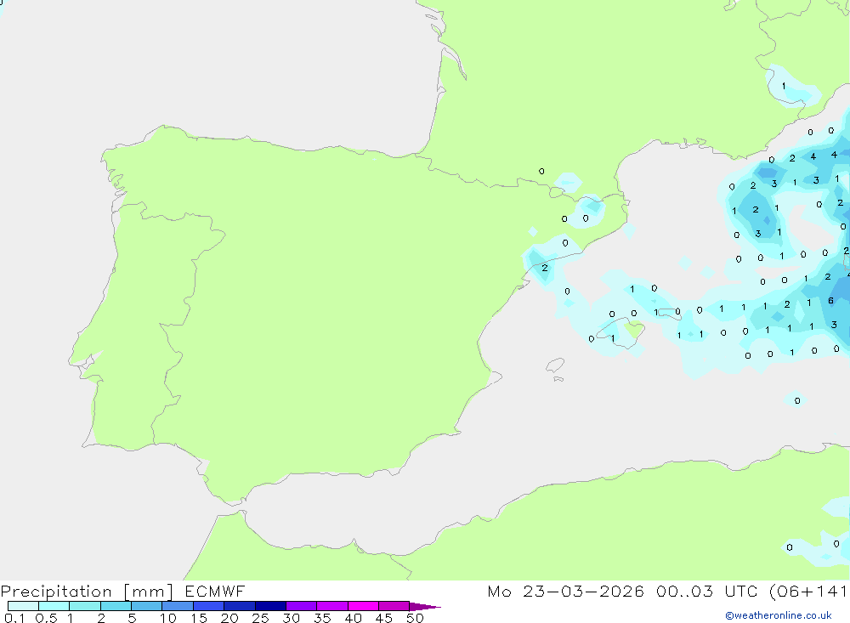850x623 pixels.
Task: Click the '[mm]' unit label
Action: pyautogui.click(x=148, y=591)
